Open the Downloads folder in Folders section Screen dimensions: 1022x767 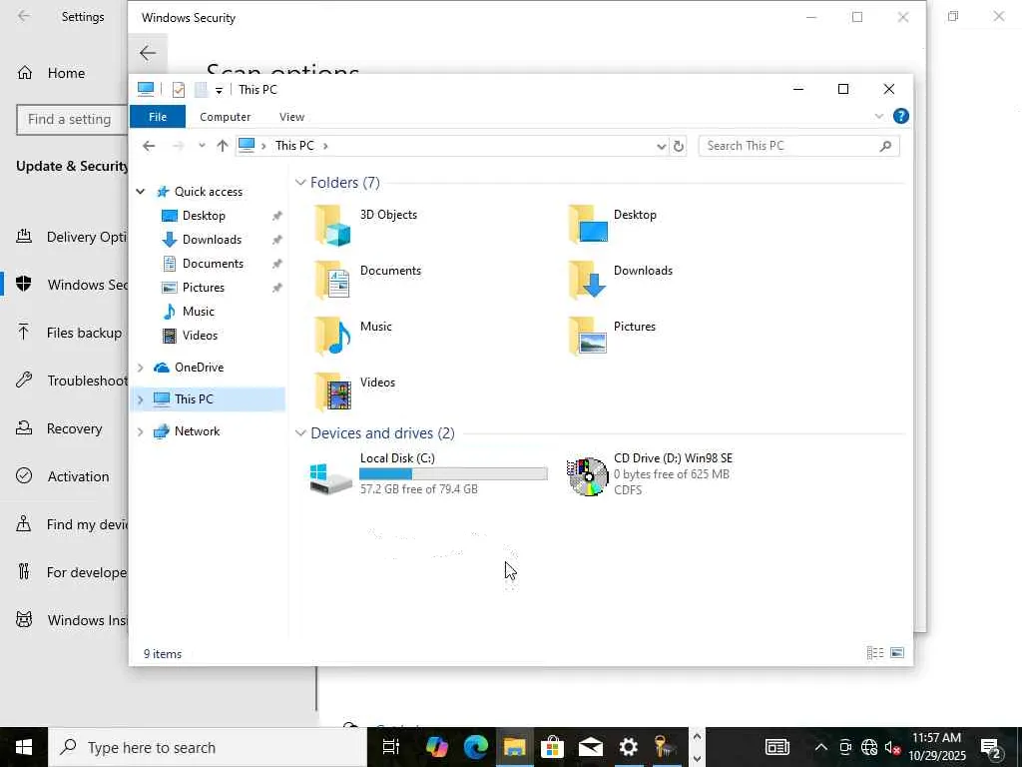(587, 281)
